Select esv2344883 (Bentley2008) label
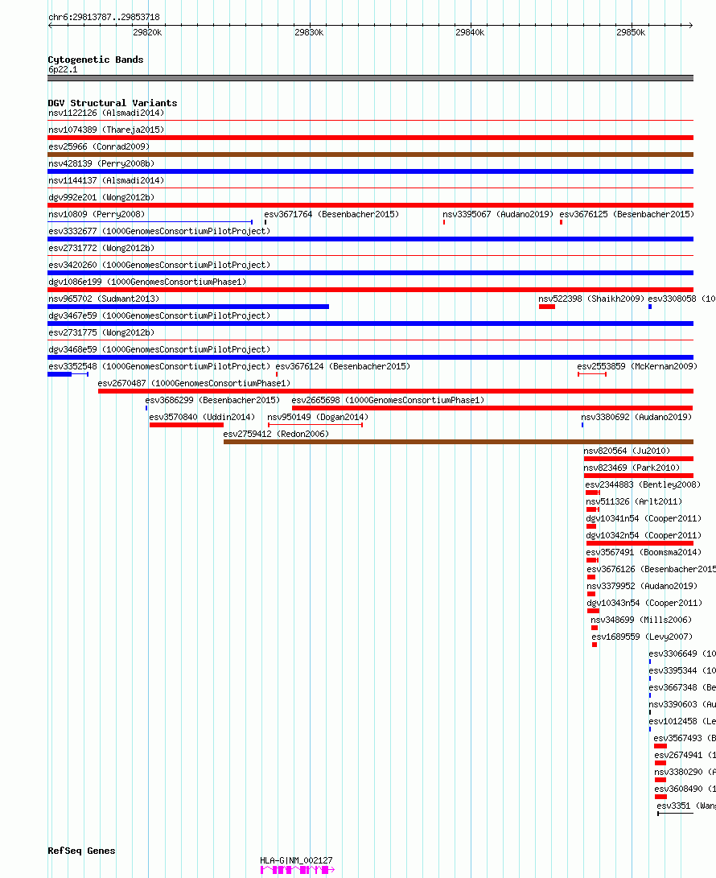Image resolution: width=716 pixels, height=878 pixels. (643, 484)
